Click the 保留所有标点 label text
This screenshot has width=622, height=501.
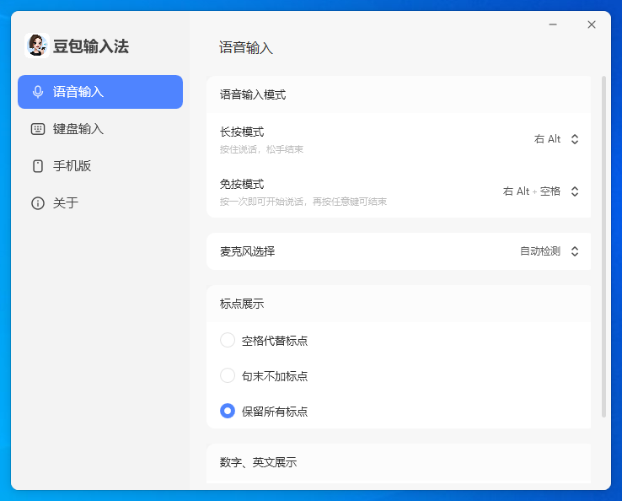[x=275, y=412]
